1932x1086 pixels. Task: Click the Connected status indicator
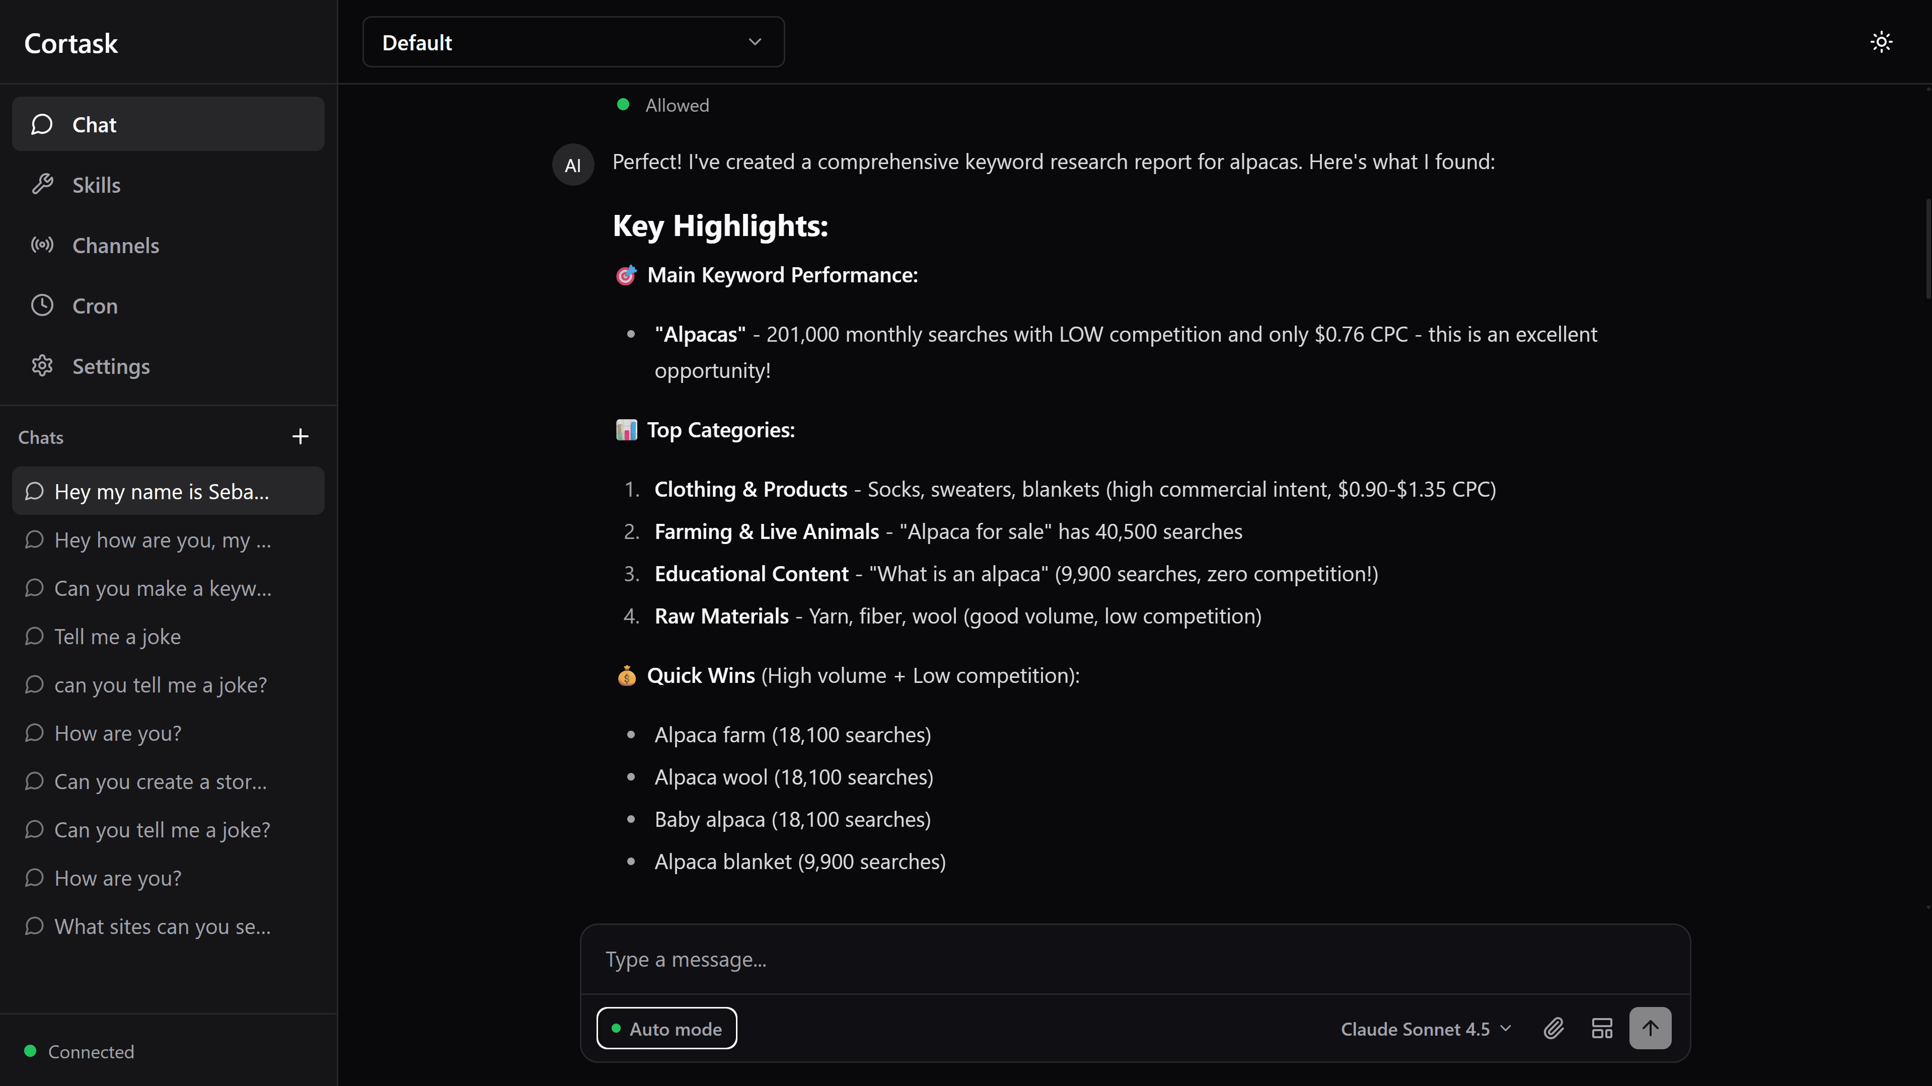click(79, 1051)
